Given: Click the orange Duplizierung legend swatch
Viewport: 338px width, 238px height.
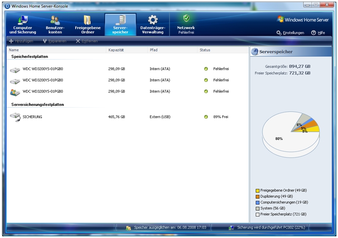Looking at the screenshot, I should [x=257, y=197].
